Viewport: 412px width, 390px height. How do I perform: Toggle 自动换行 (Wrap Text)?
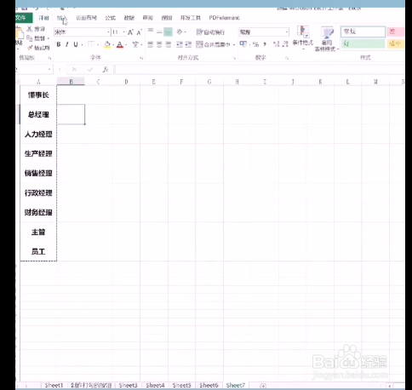pos(210,32)
